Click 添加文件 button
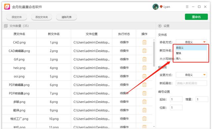 (x=17, y=17)
